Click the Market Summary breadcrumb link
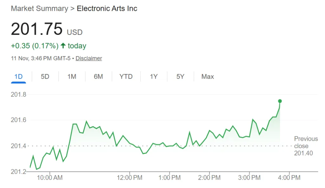Screen dimensions: 325x188 [39, 9]
